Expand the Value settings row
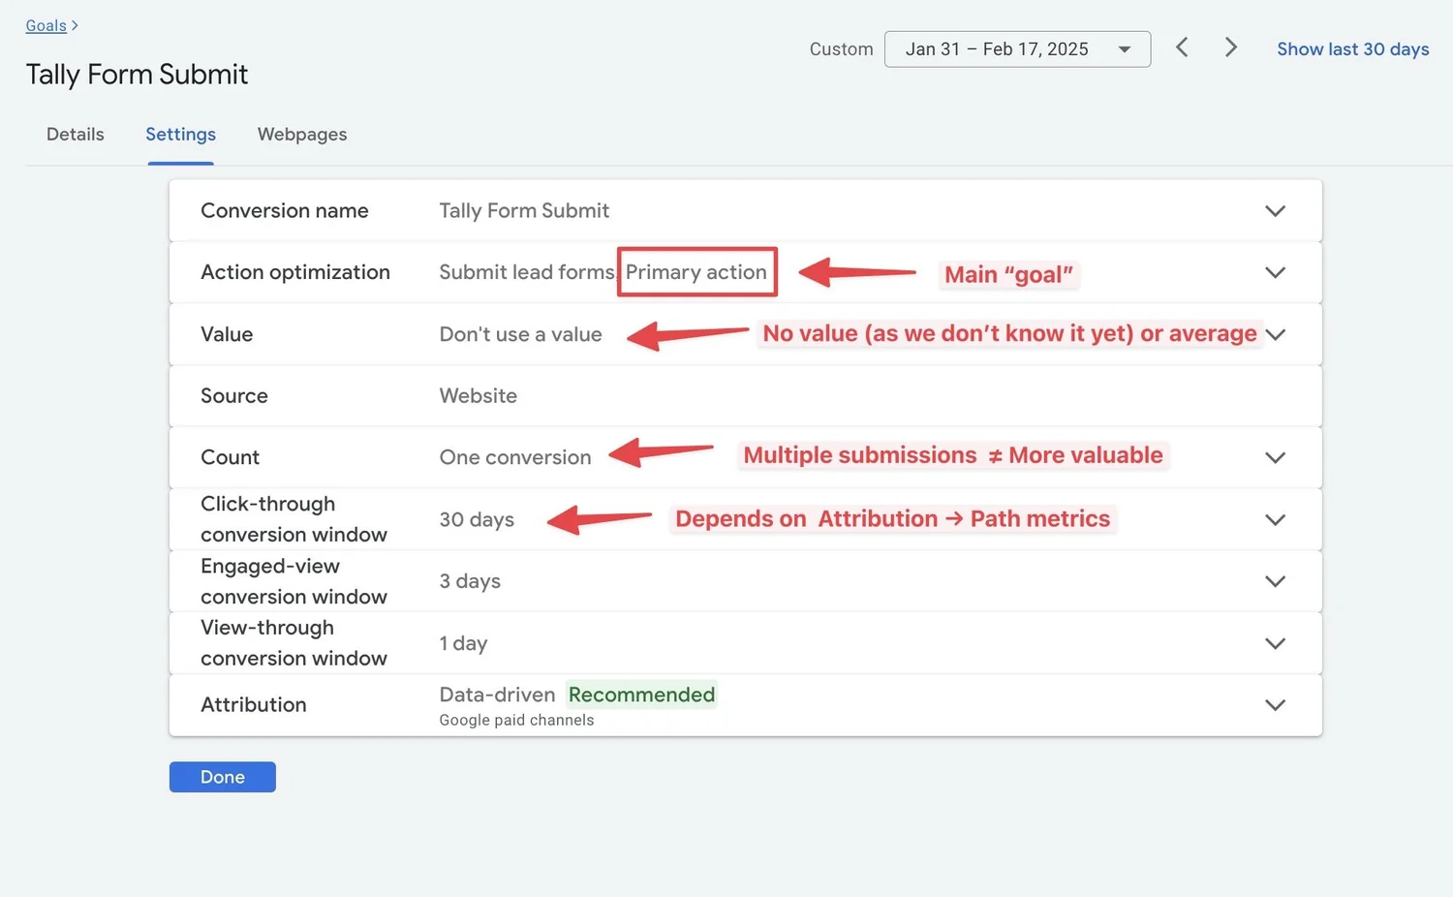 pyautogui.click(x=1275, y=334)
